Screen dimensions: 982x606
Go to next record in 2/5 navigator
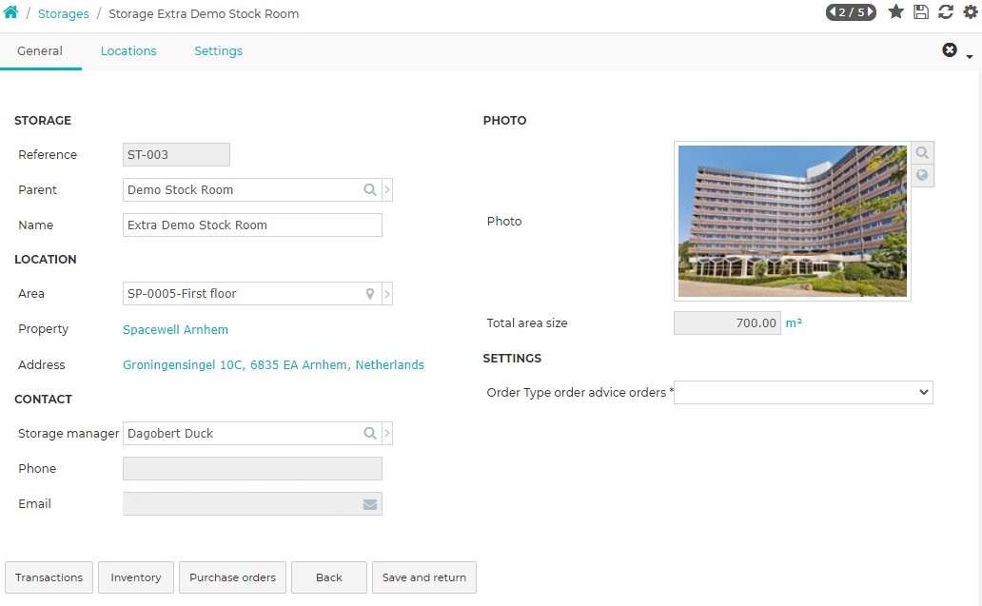click(x=870, y=12)
